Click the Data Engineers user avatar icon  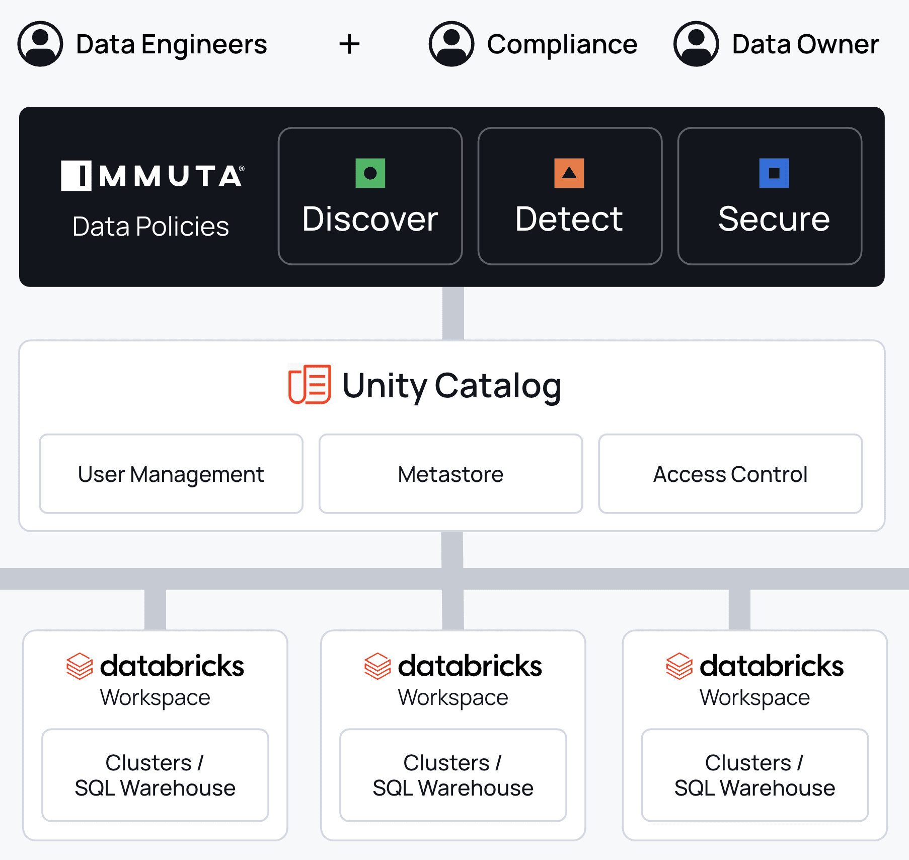pos(40,44)
